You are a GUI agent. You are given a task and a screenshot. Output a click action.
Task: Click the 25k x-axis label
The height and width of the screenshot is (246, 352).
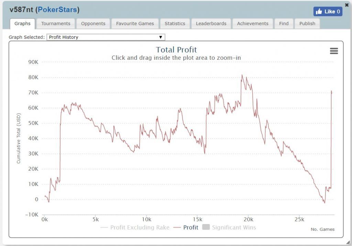[x=299, y=220]
